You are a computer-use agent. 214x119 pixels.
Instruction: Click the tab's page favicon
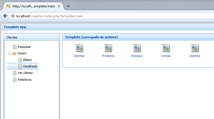(8, 6)
